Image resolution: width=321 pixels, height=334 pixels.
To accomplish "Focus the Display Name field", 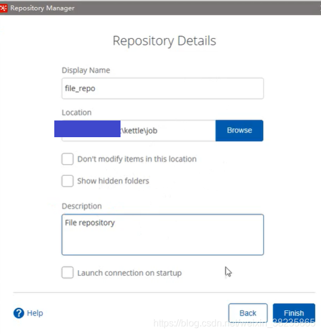I will tap(163, 88).
